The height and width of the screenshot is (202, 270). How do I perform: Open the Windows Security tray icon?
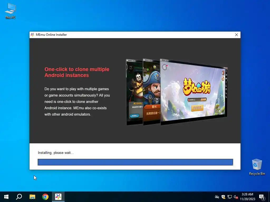point(223,197)
